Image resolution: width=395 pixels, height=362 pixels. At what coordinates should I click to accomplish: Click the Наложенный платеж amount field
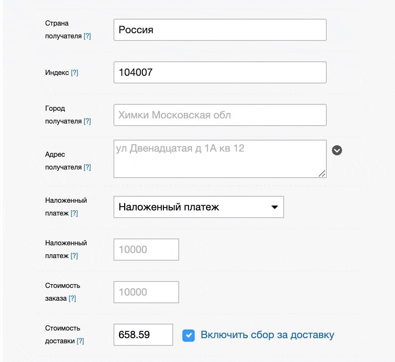click(146, 250)
